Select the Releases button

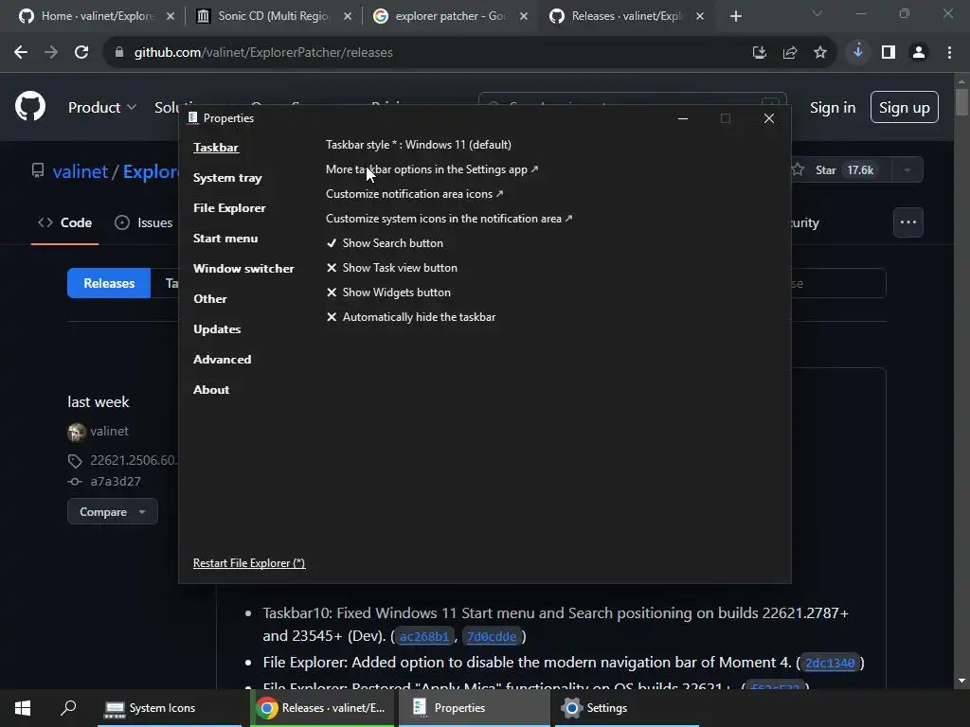[x=109, y=283]
